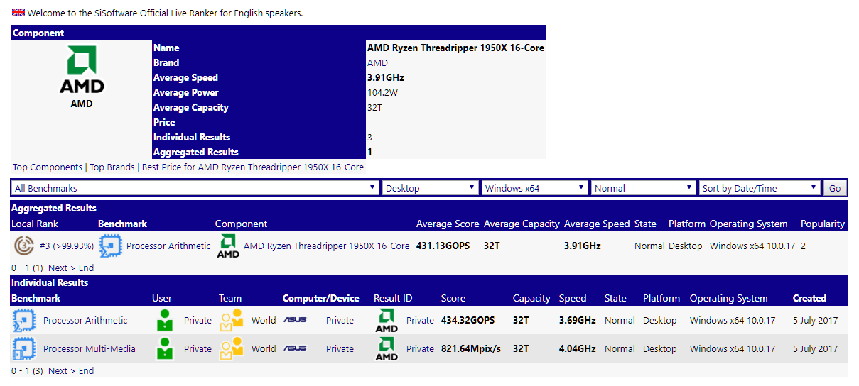Open the Top Components link
The image size is (859, 386).
click(48, 167)
